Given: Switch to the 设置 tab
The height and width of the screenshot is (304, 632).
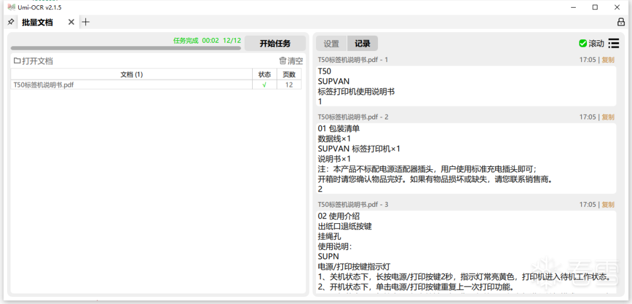Looking at the screenshot, I should [x=331, y=43].
